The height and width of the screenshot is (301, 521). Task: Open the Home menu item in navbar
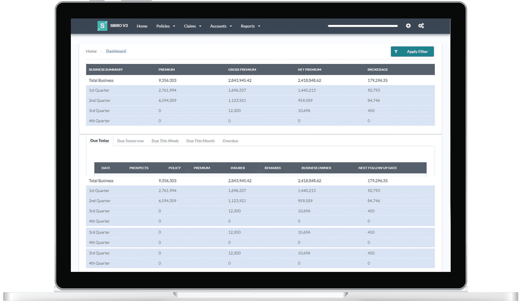pos(142,26)
